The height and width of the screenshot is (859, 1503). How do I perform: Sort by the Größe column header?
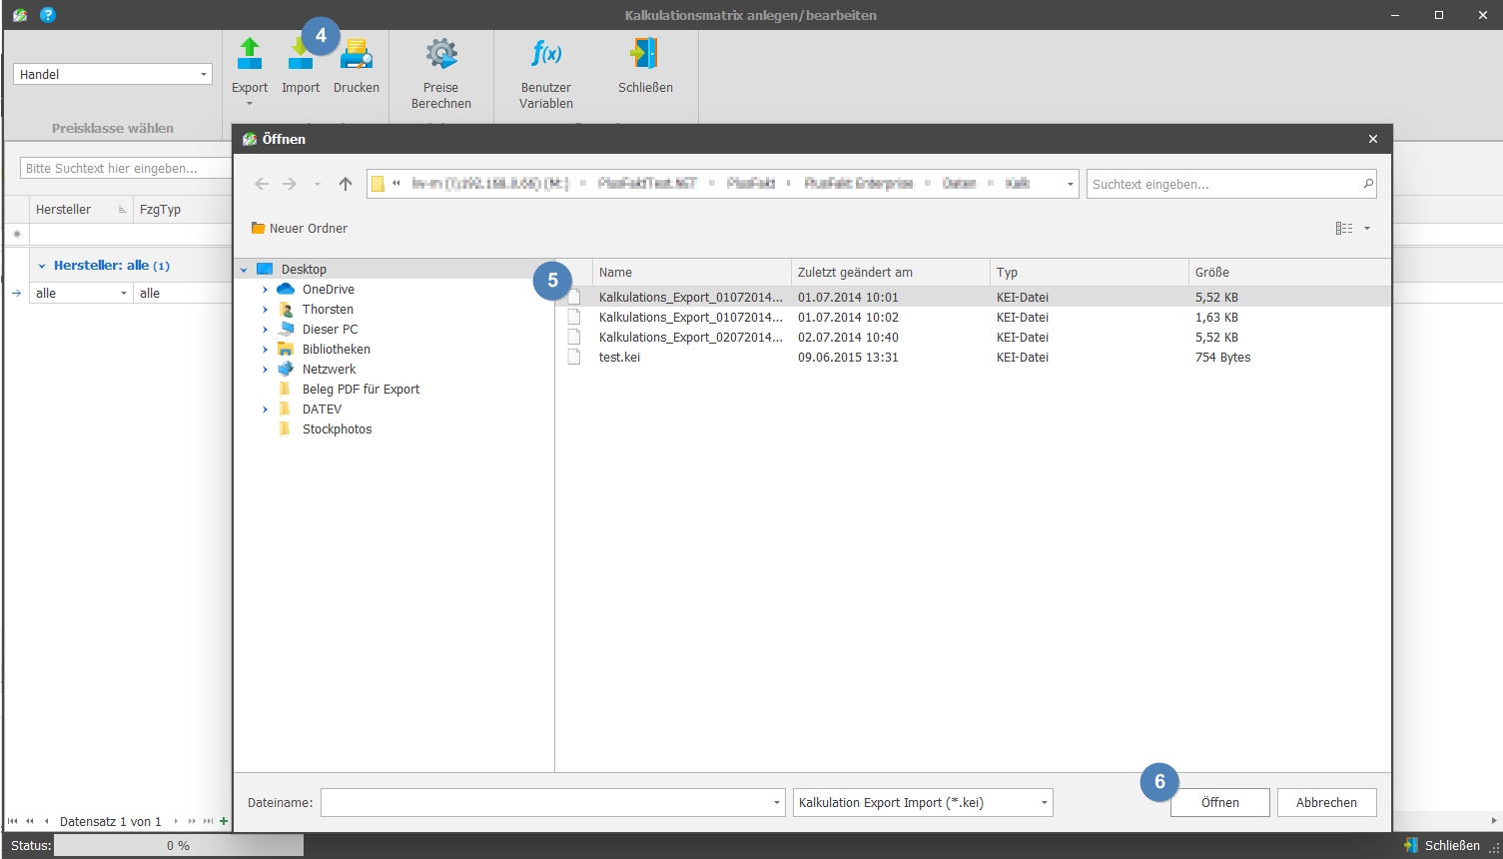click(x=1288, y=272)
